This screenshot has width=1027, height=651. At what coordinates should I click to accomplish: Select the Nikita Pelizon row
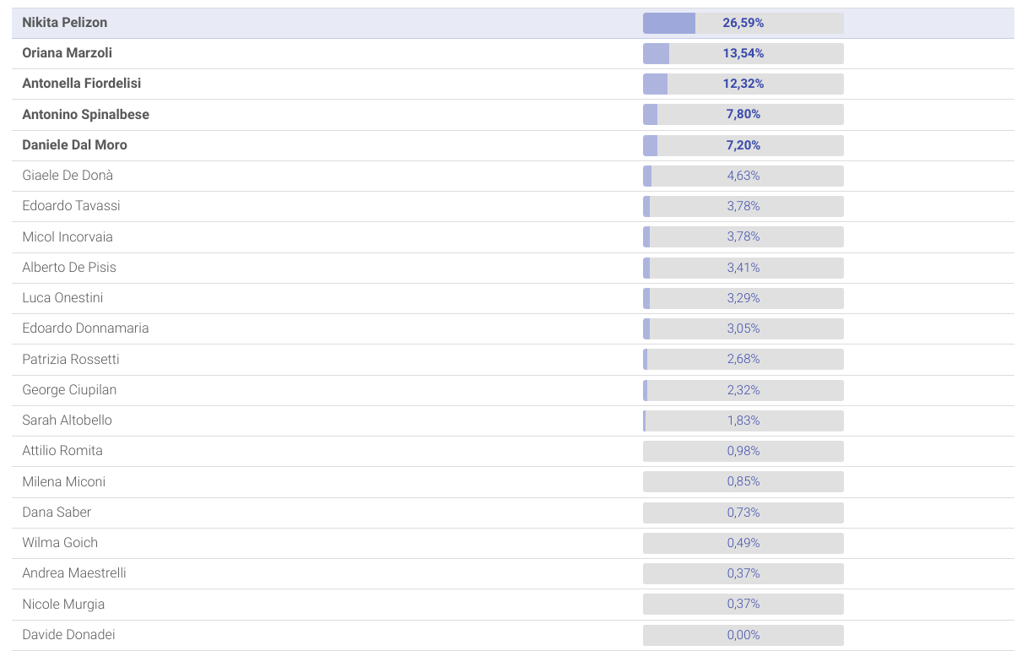513,23
